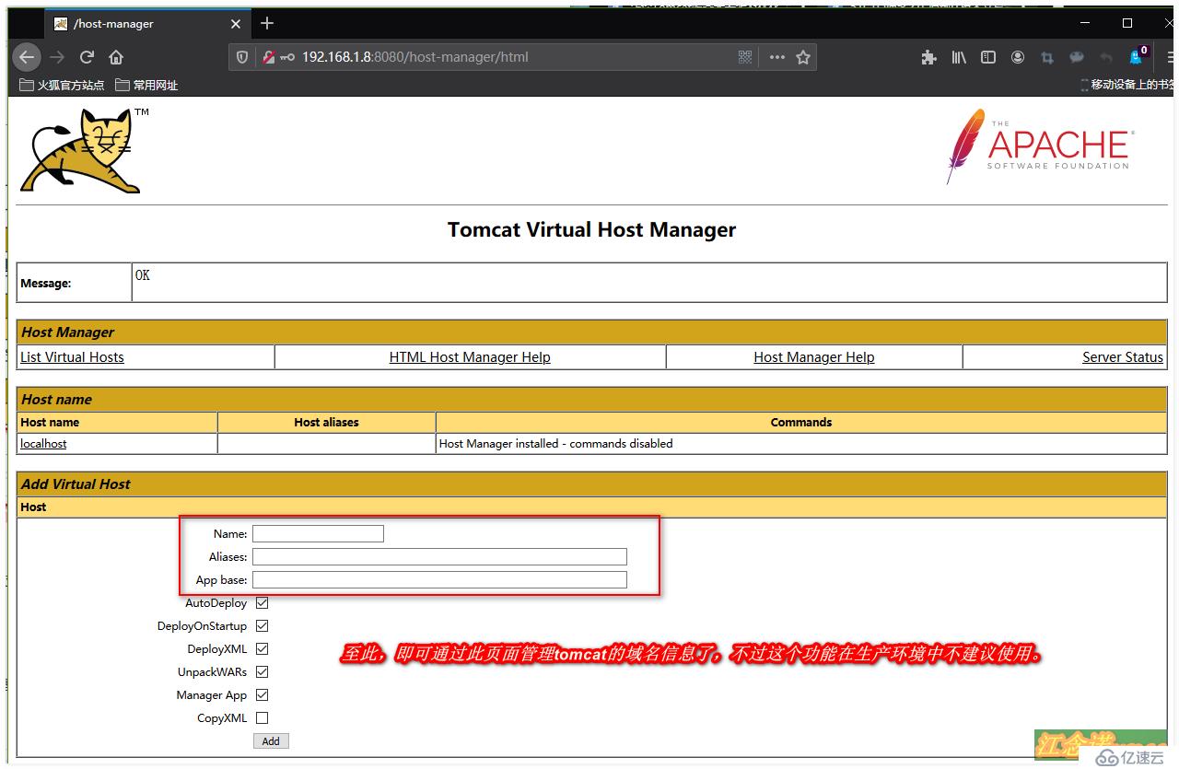Uncheck the Manager App checkbox
This screenshot has width=1179, height=769.
tap(263, 695)
